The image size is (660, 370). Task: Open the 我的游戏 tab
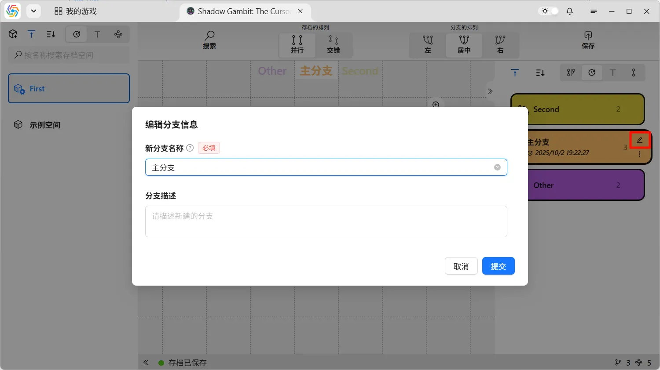76,11
